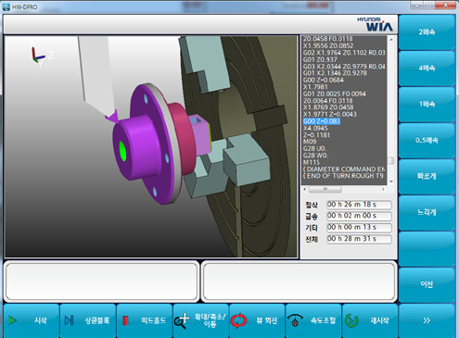Image resolution: width=459 pixels, height=338 pixels.
Task: Click the 느리게 slower button
Action: [427, 213]
